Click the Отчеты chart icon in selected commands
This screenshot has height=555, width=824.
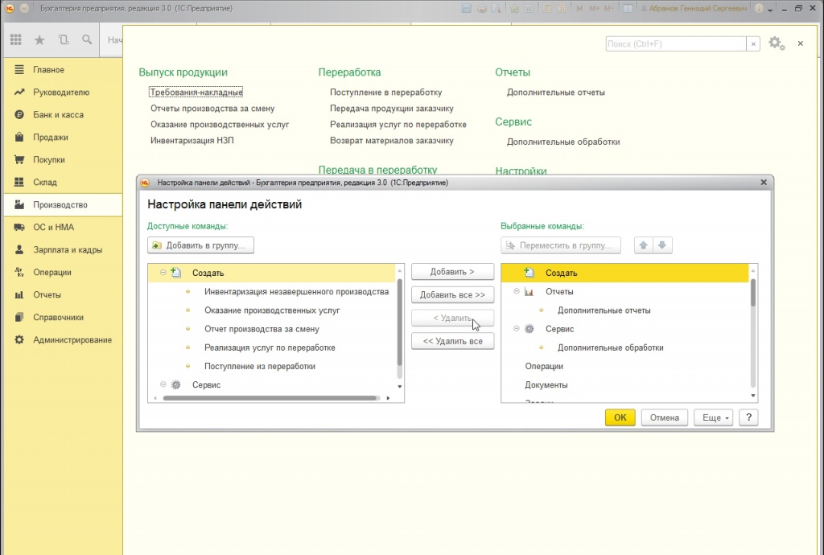click(x=529, y=291)
